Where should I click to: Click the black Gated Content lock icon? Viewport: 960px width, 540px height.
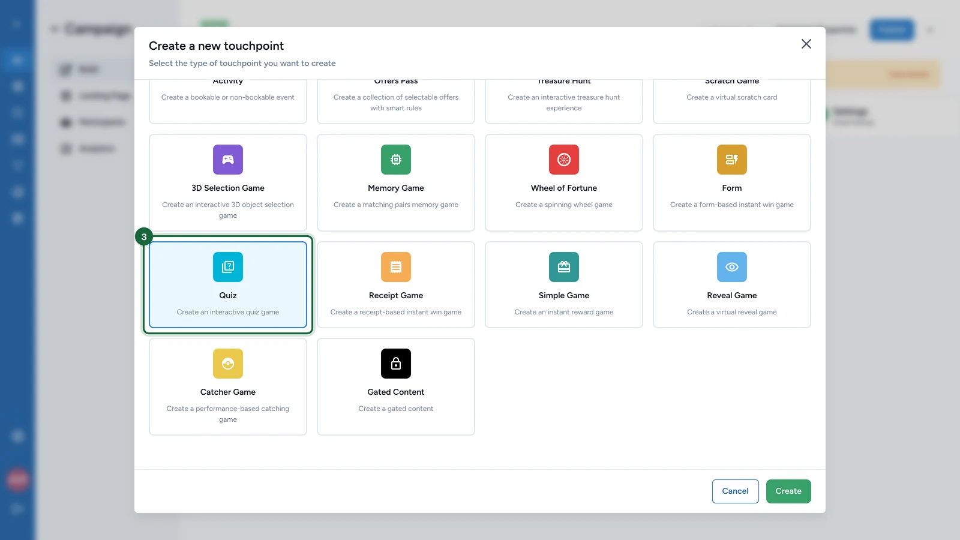[396, 364]
